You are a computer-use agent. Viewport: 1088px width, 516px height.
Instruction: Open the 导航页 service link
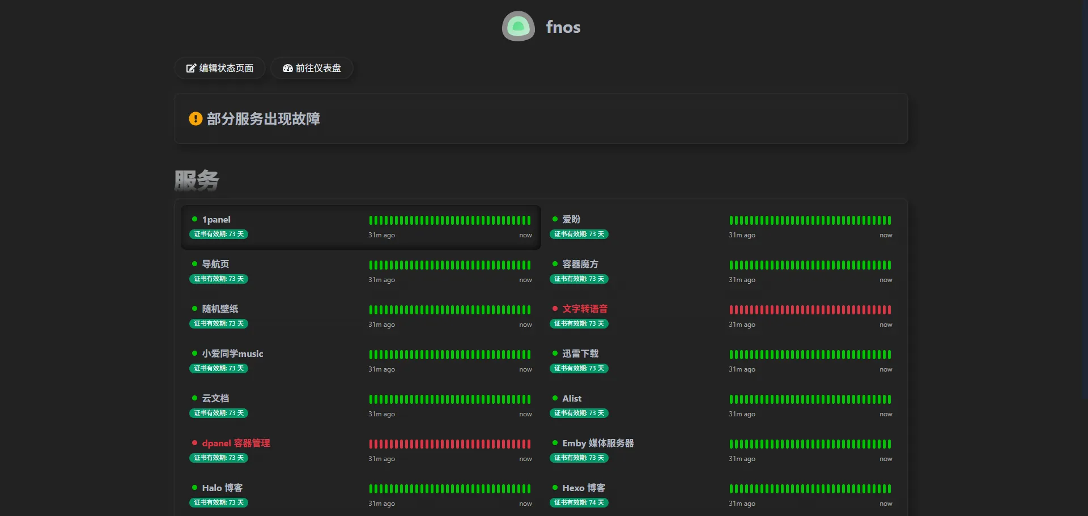coord(215,264)
